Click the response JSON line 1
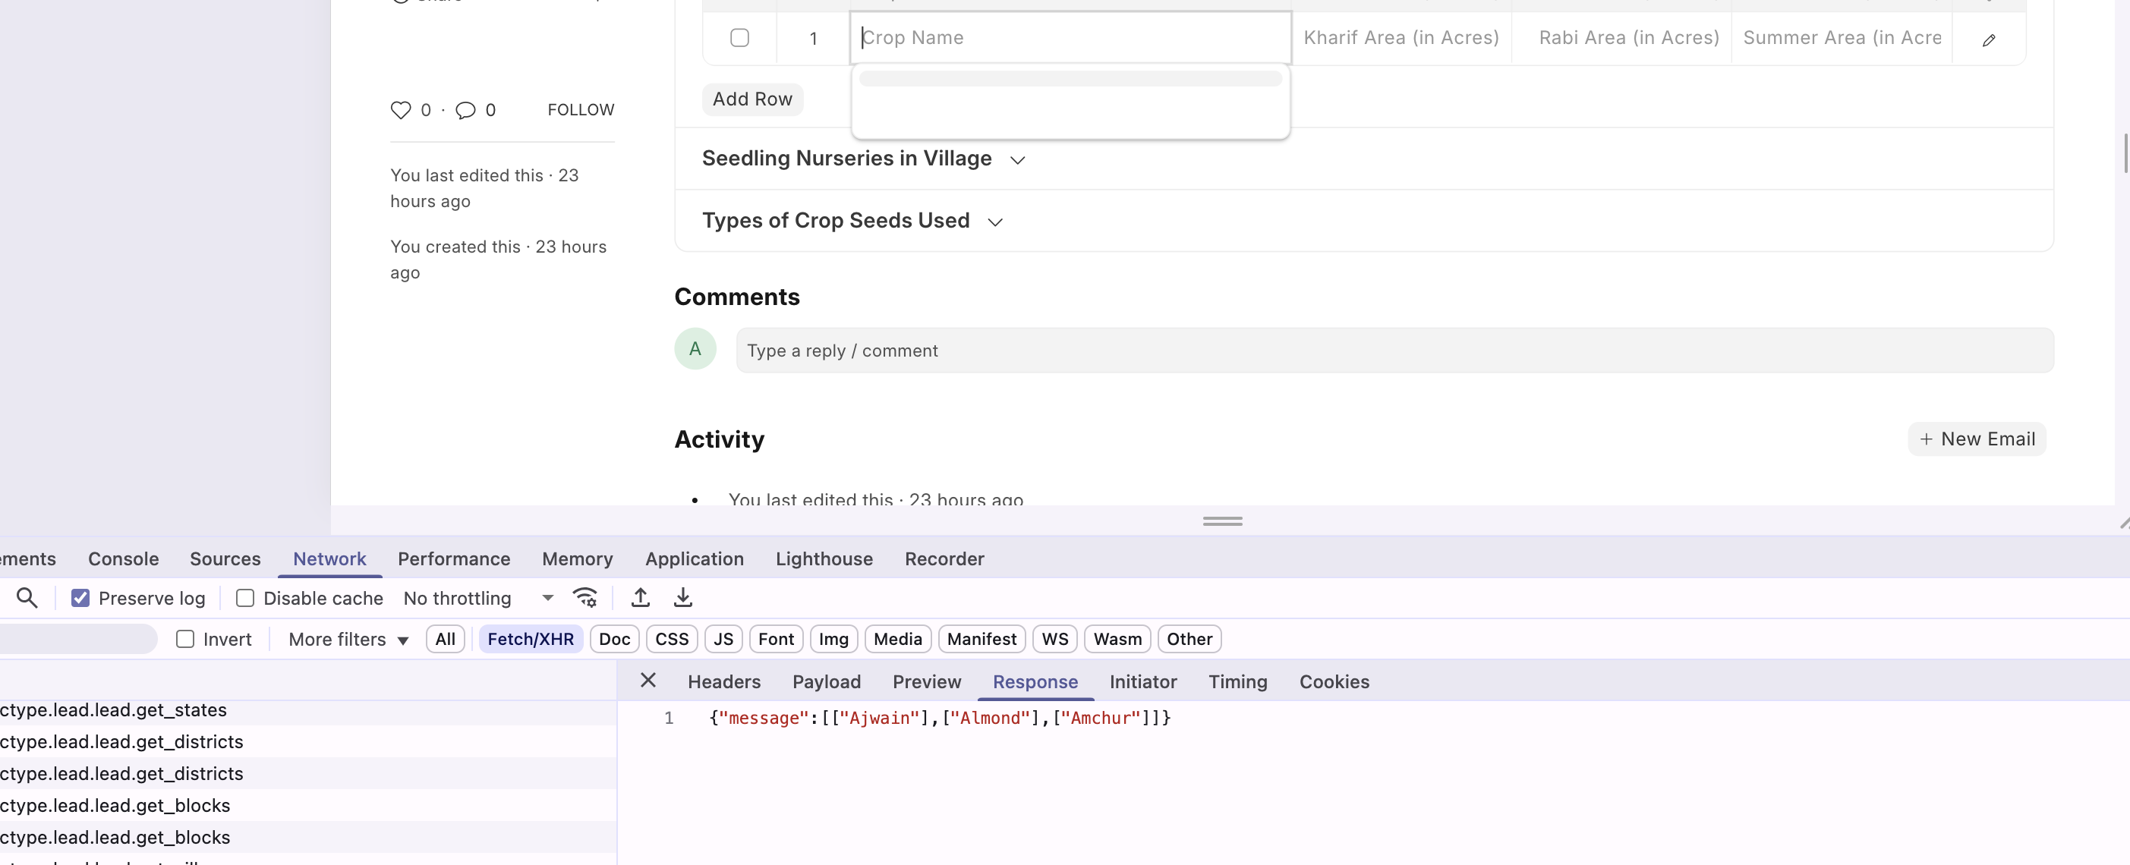The height and width of the screenshot is (865, 2130). point(939,718)
